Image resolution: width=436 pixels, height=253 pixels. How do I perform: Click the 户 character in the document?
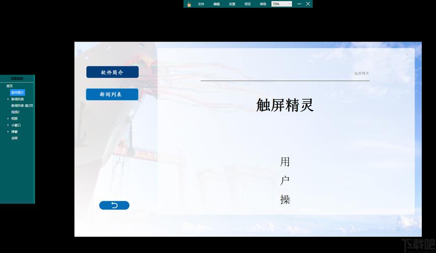click(x=285, y=181)
